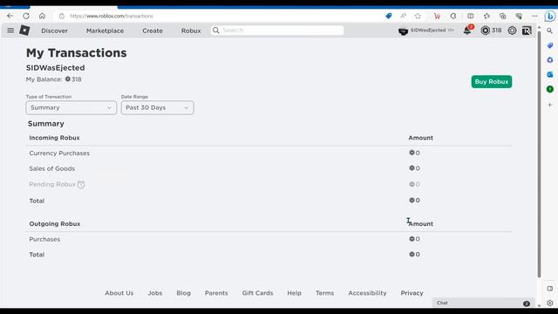
Task: Click the Outgoing Robux column header
Action: pyautogui.click(x=55, y=224)
